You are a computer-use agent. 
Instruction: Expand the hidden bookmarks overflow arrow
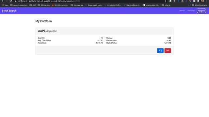pos(189,5)
